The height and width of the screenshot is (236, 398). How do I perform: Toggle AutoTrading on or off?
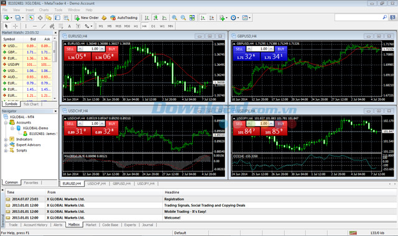[x=124, y=18]
